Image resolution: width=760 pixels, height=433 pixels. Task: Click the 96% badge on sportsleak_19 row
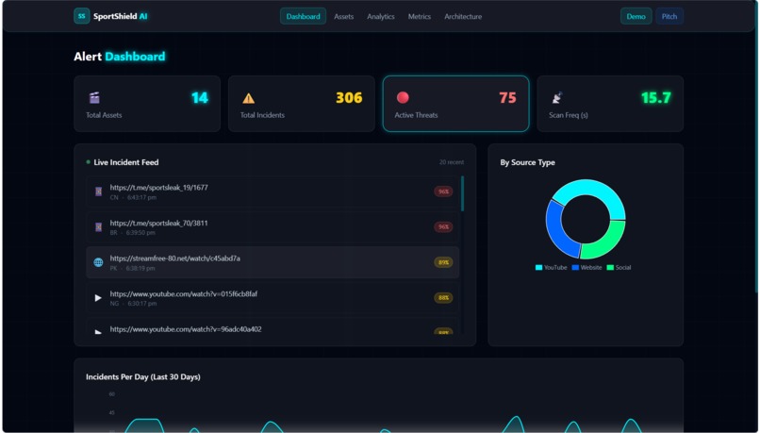443,192
